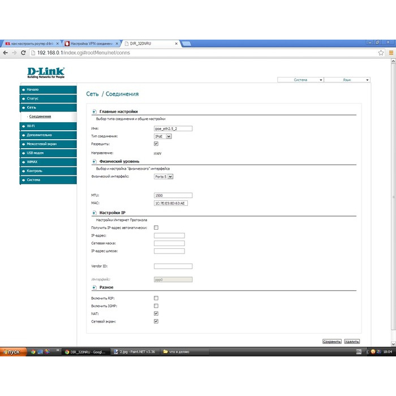Click the browser reload button
The width and height of the screenshot is (396, 396).
23,53
